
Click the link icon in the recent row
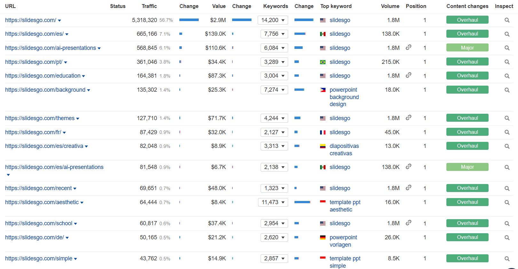point(408,188)
